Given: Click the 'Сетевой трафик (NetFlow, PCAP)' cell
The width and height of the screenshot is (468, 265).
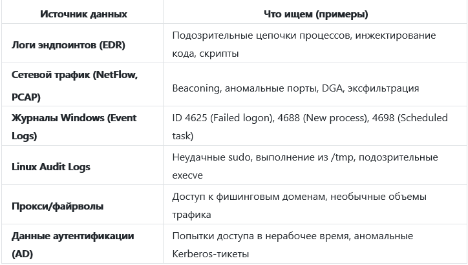Looking at the screenshot, I should (74, 85).
